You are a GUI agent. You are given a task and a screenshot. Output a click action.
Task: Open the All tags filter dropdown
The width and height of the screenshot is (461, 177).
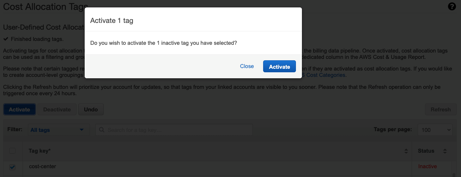(57, 130)
